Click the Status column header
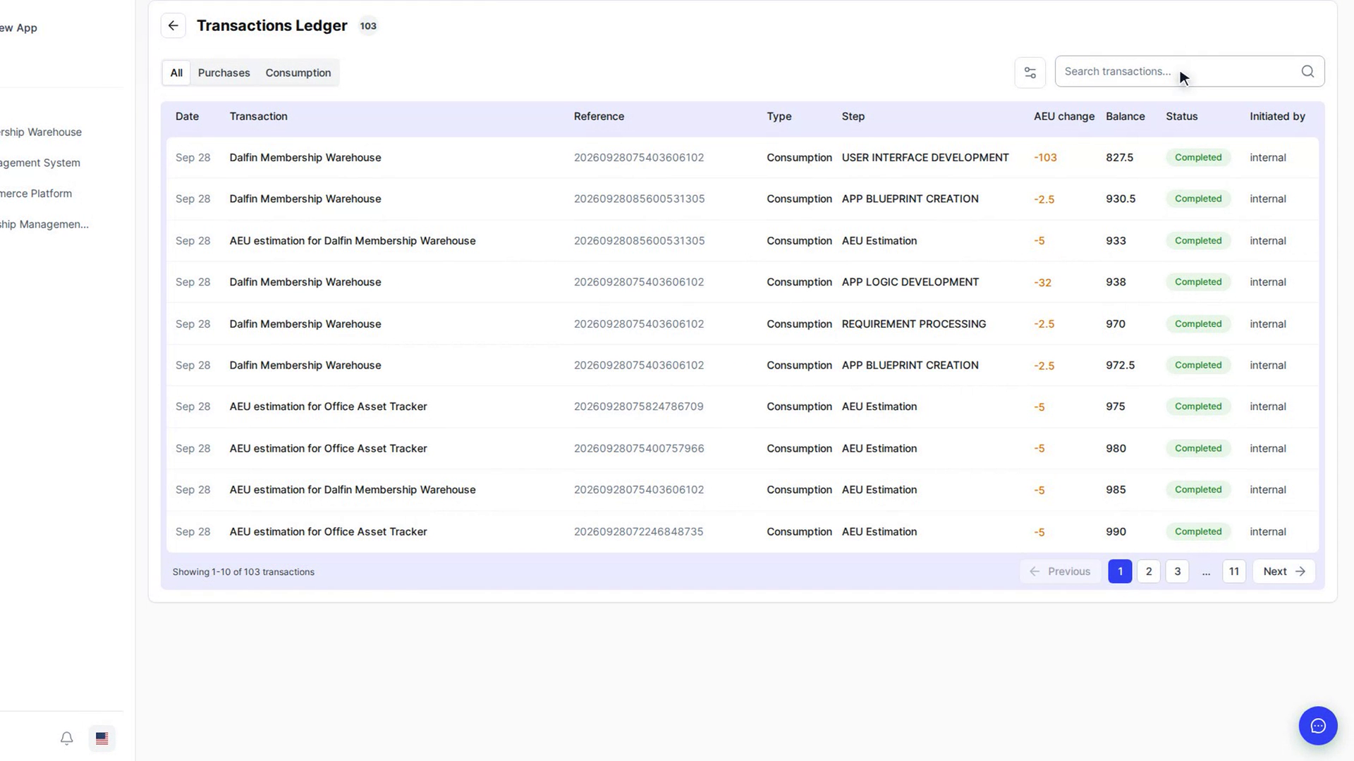The height and width of the screenshot is (761, 1354). coord(1181,116)
